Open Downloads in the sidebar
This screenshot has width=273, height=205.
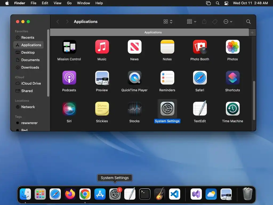coord(28,68)
